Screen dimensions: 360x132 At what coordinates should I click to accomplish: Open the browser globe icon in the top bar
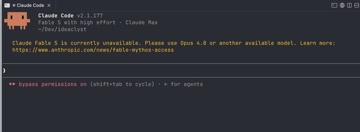[342, 5]
